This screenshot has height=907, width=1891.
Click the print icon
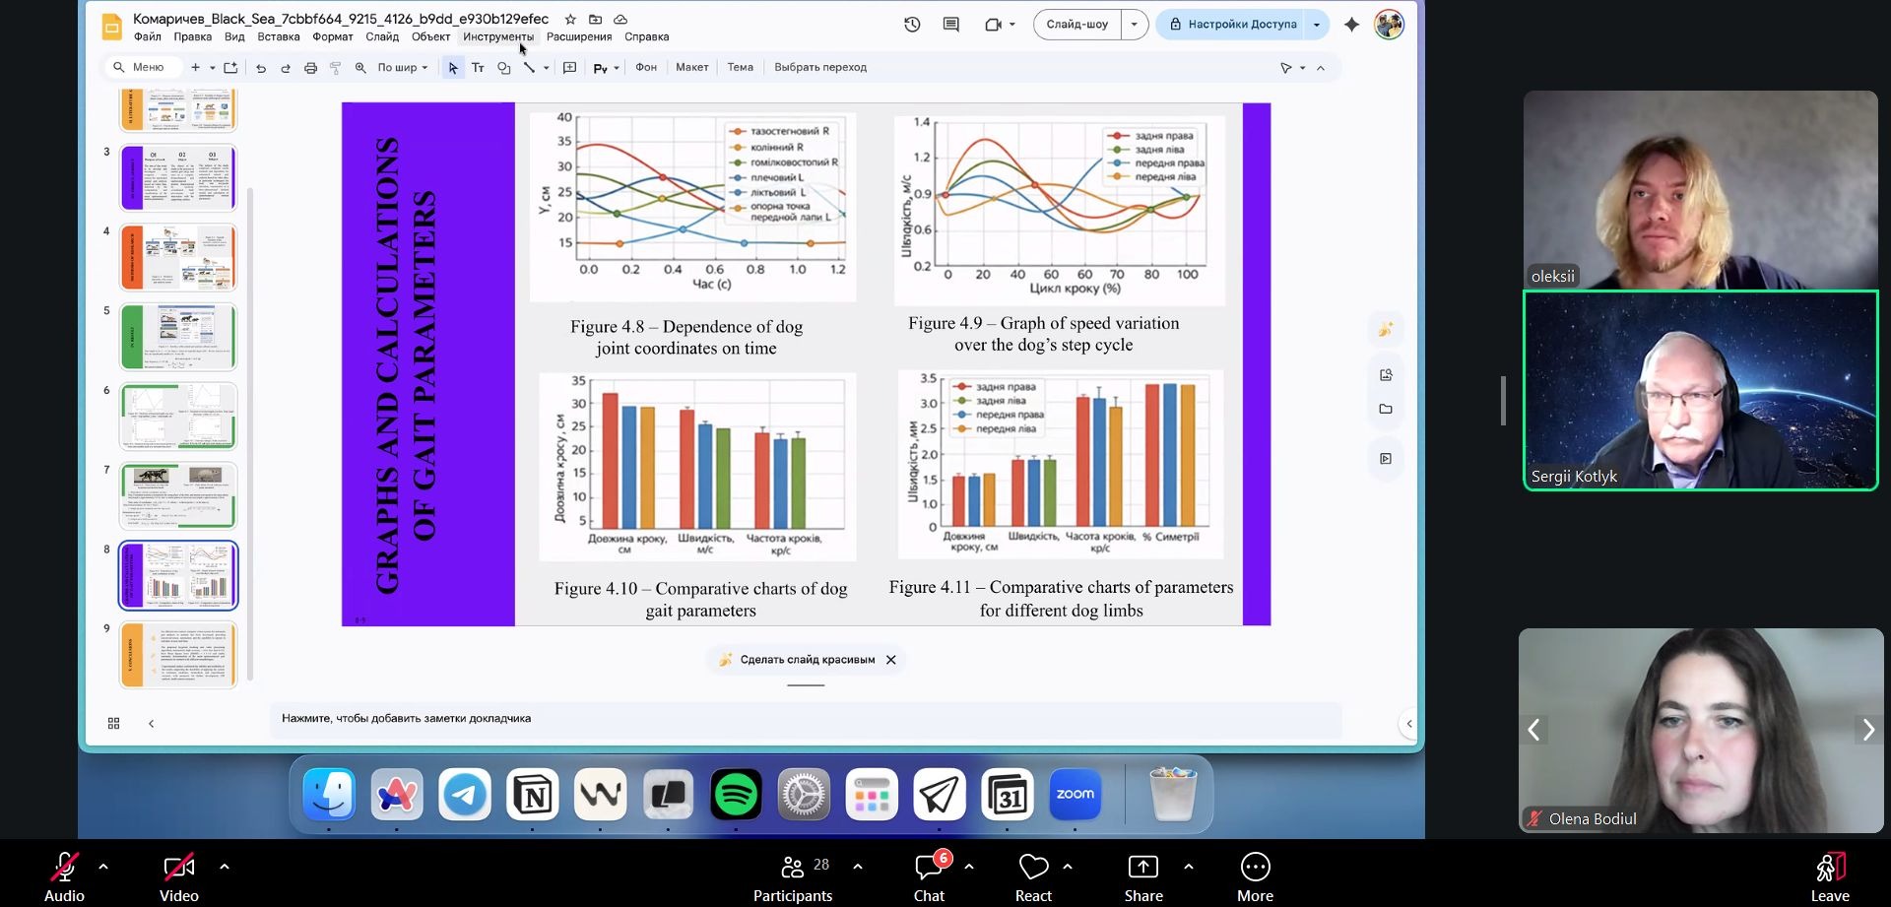click(x=310, y=68)
